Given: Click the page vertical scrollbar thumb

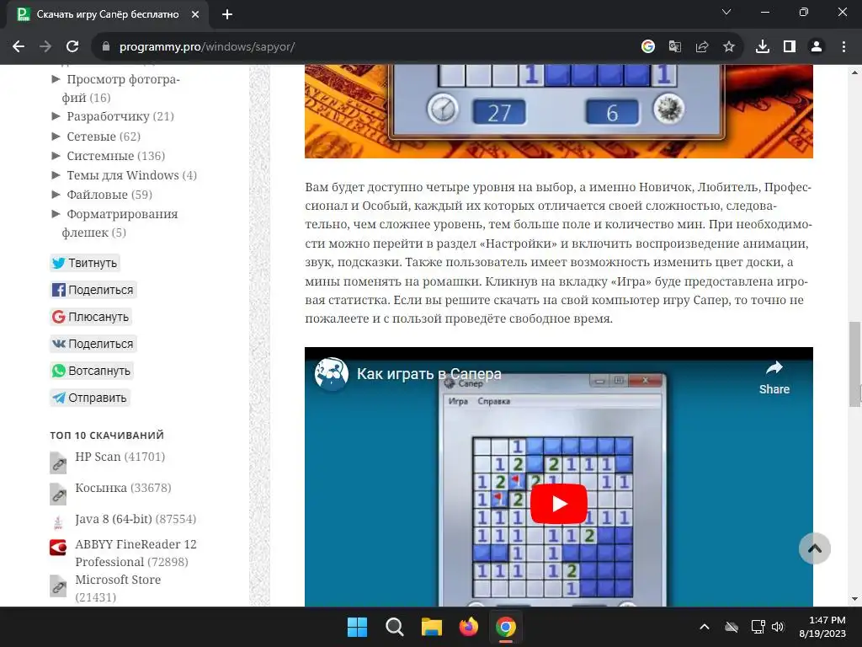Looking at the screenshot, I should click(x=855, y=364).
